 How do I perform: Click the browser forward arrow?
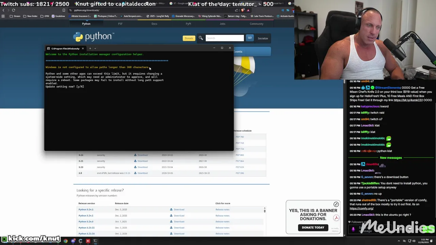8,10
